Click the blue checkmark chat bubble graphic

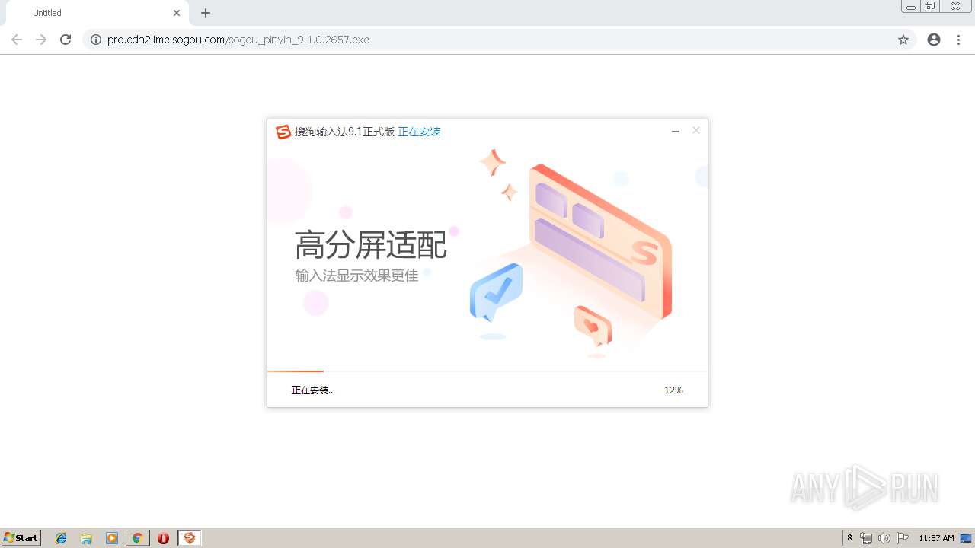pos(496,293)
